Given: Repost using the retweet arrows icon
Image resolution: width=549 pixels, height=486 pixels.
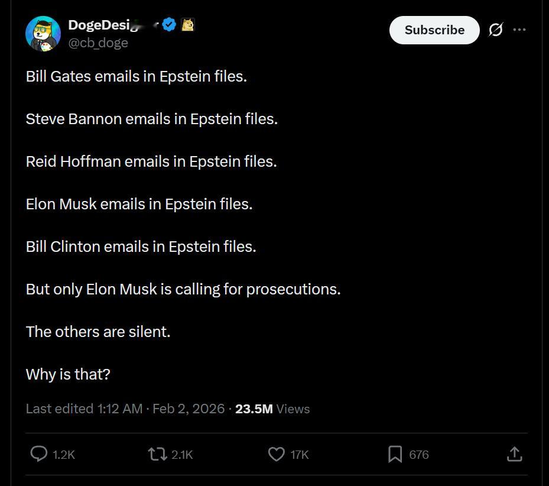Looking at the screenshot, I should [157, 454].
